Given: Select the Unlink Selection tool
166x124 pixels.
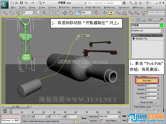Looking at the screenshot, I should click(11, 13).
